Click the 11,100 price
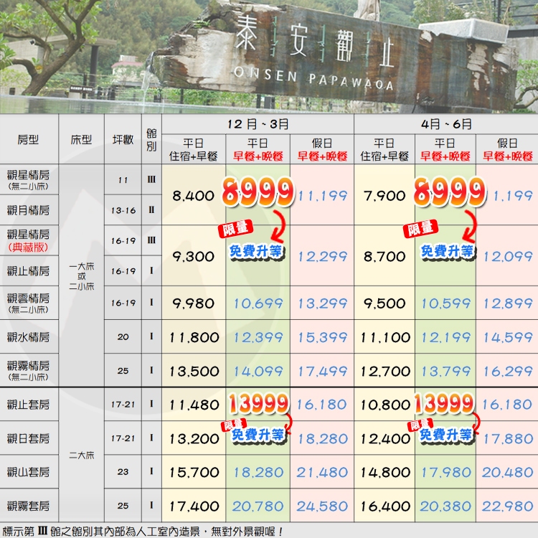538x538 pixels. 385,337
